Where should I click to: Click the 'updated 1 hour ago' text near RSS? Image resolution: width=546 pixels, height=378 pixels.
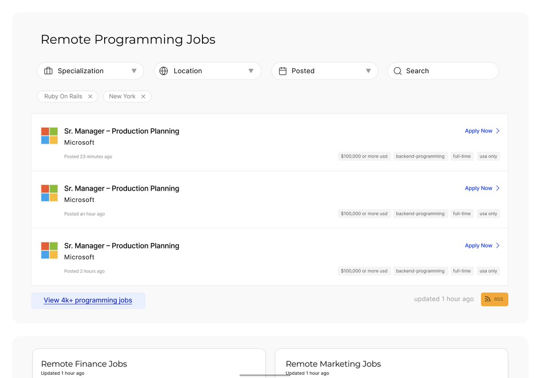pyautogui.click(x=444, y=299)
